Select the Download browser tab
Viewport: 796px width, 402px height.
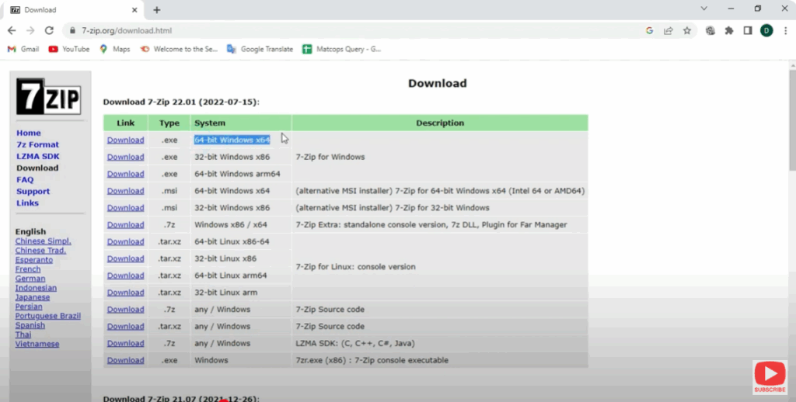tap(74, 9)
